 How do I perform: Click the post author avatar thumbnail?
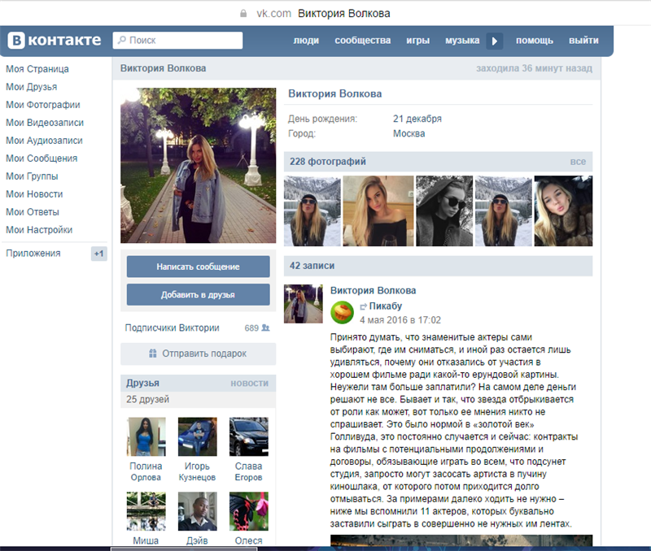click(x=303, y=304)
